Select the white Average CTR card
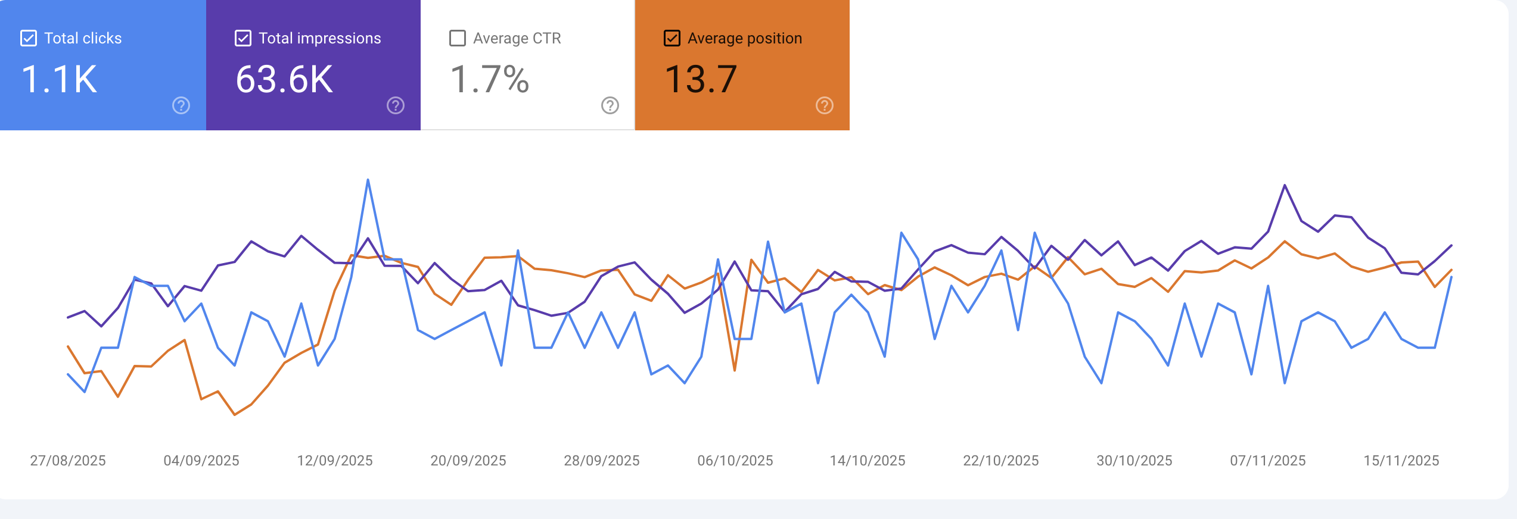This screenshot has width=1517, height=519. click(527, 65)
